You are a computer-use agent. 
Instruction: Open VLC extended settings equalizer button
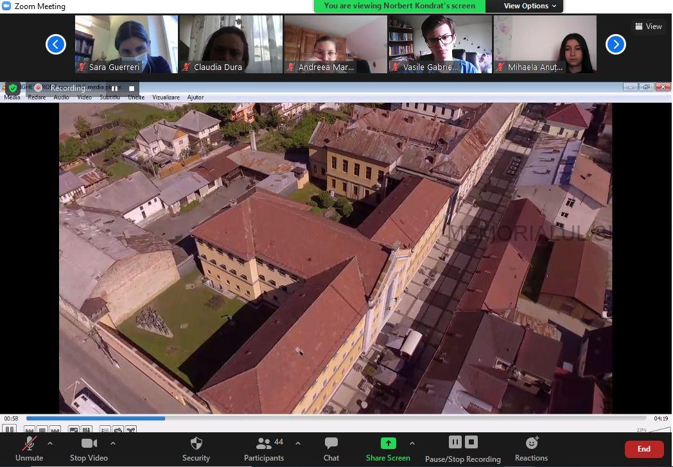coord(86,429)
